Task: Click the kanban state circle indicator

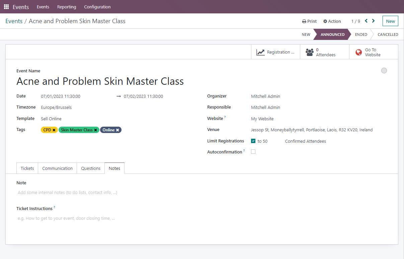Action: pos(384,70)
